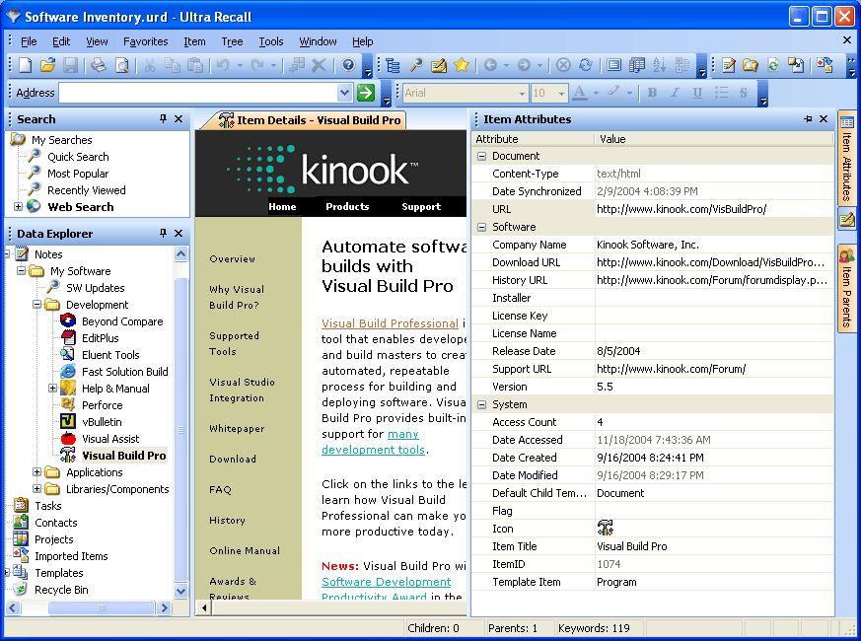This screenshot has height=641, width=861.
Task: Expand the Help & Manual tree node
Action: coord(52,389)
